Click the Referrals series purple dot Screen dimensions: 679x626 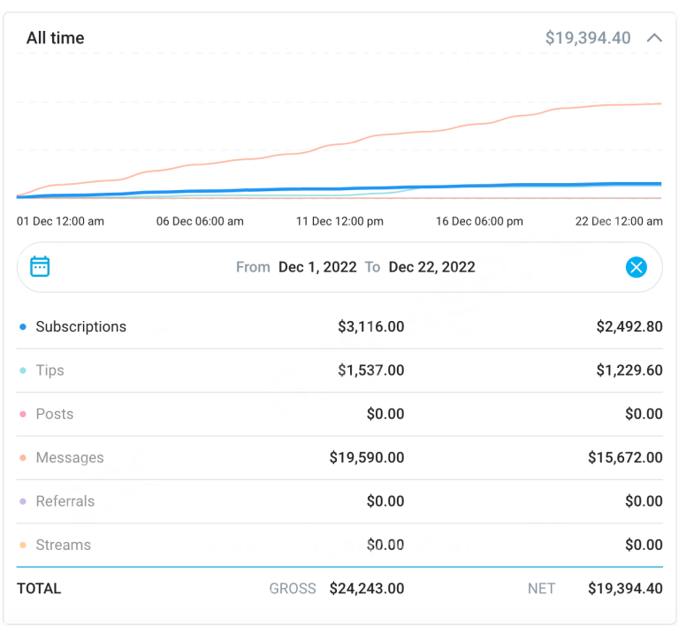pyautogui.click(x=23, y=501)
